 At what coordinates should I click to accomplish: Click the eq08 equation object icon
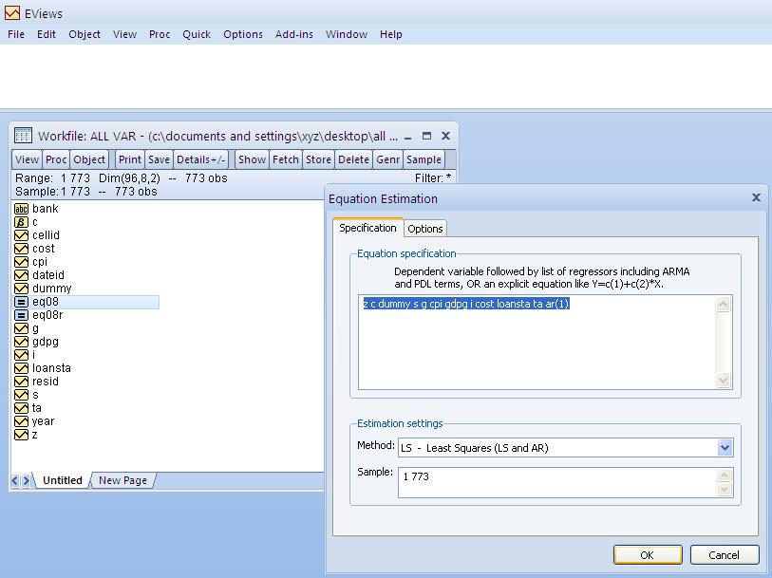click(21, 302)
